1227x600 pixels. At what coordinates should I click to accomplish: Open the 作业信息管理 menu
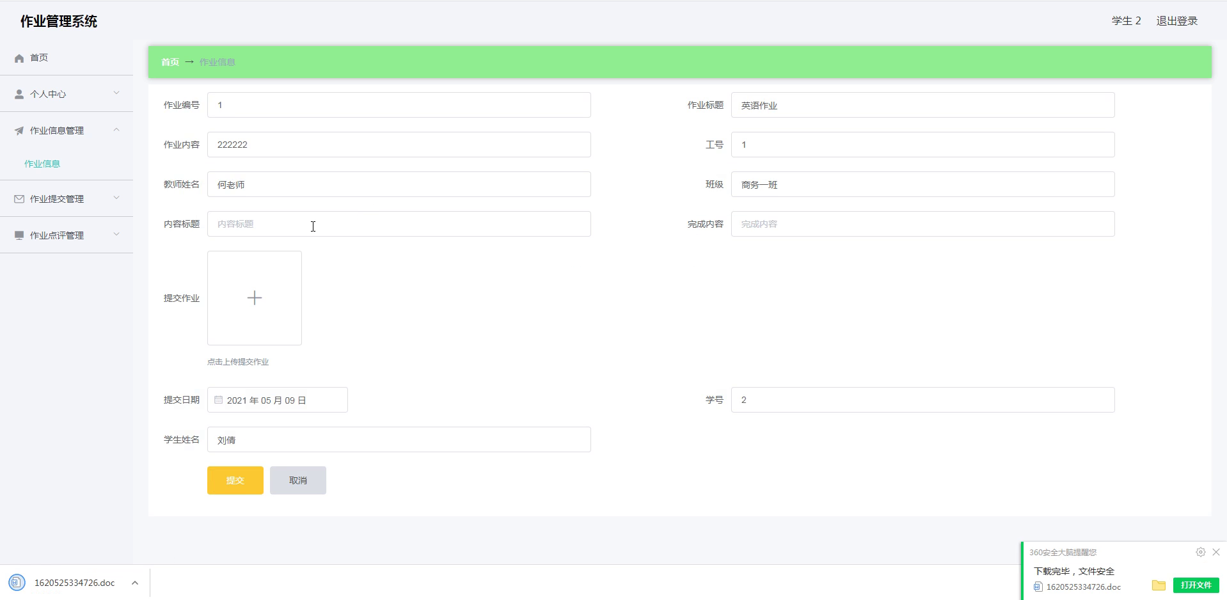[x=67, y=130]
